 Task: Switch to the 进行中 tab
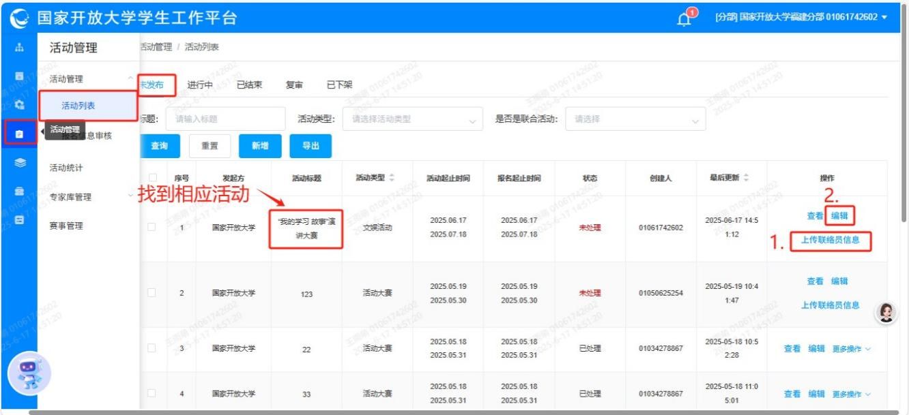[x=200, y=85]
